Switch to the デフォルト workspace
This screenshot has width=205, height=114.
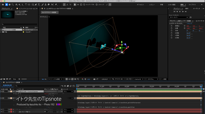click(x=140, y=5)
